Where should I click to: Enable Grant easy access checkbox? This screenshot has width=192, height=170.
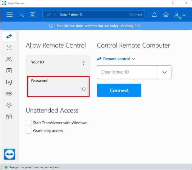29,131
